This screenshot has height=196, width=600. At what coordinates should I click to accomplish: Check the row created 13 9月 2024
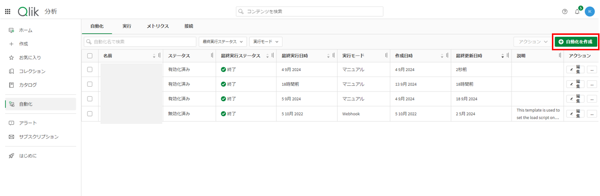(90, 84)
